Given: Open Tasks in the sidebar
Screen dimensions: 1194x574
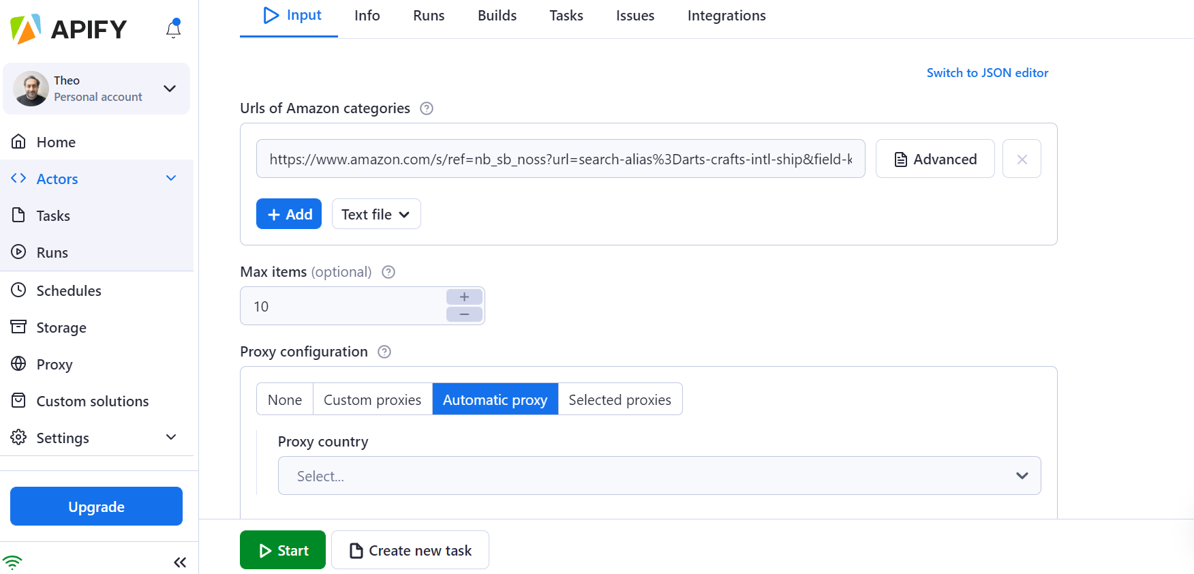Looking at the screenshot, I should click(x=97, y=215).
